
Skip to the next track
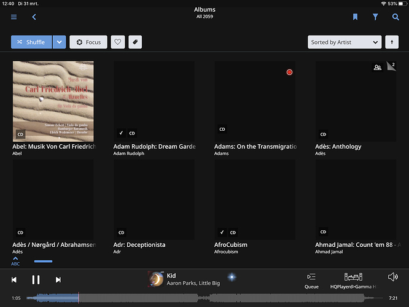(x=58, y=279)
